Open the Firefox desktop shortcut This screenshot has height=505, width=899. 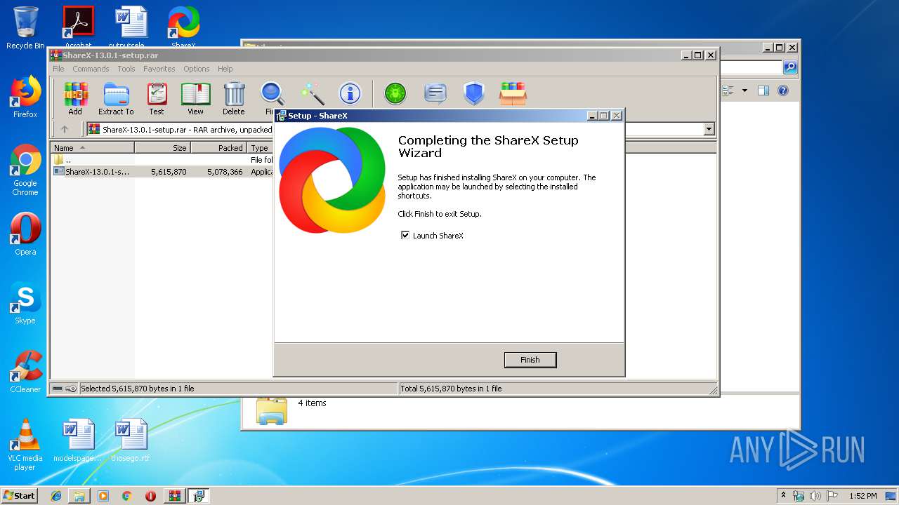25,97
